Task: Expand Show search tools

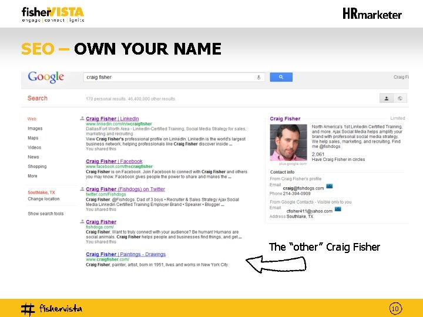Action: coord(46,214)
